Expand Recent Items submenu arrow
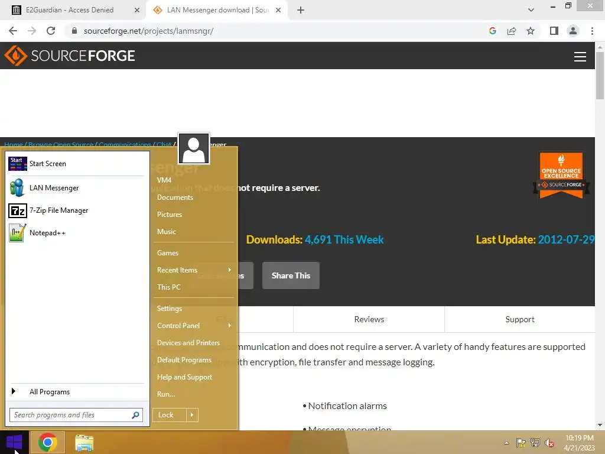The image size is (605, 454). [x=230, y=270]
